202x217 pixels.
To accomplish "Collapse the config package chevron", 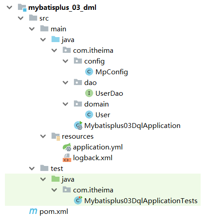I will pyautogui.click(x=65, y=61).
